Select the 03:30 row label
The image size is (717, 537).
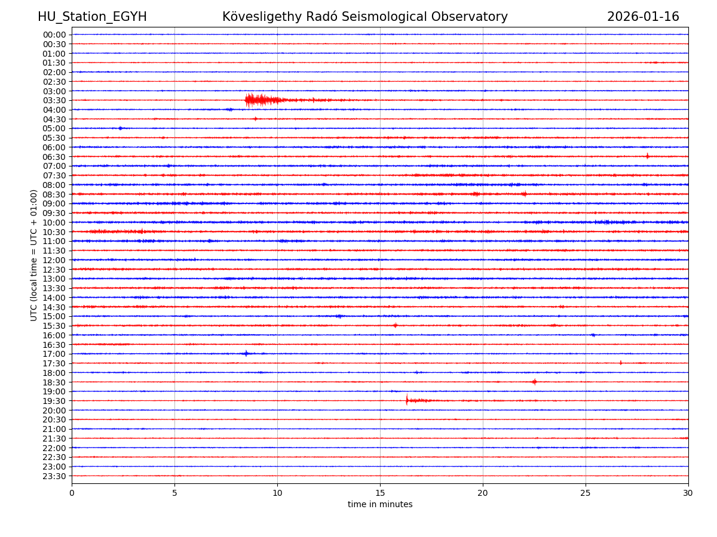(x=54, y=100)
